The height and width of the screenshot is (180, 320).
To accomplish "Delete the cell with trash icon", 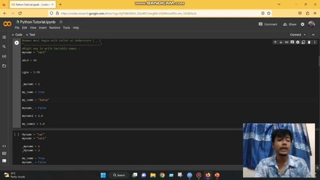I will point(309,42).
